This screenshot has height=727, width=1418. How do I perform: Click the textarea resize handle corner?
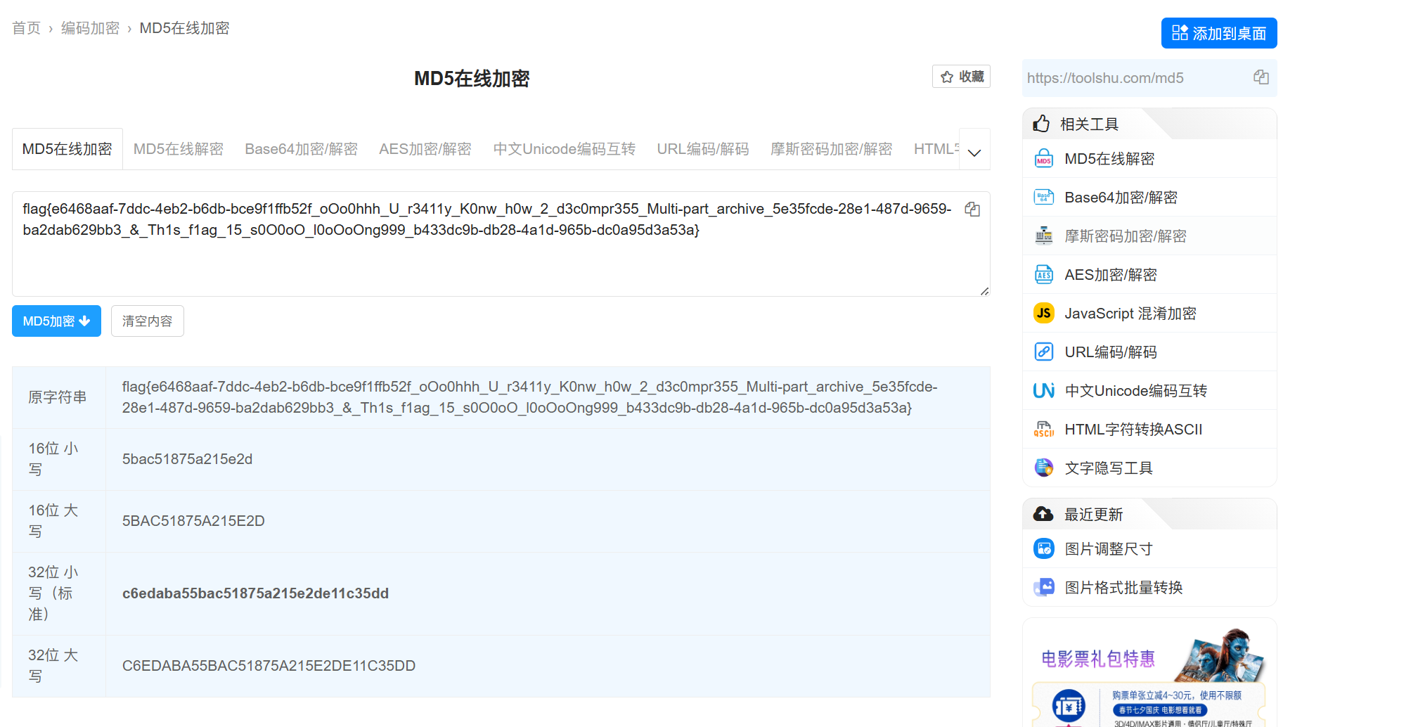coord(984,291)
